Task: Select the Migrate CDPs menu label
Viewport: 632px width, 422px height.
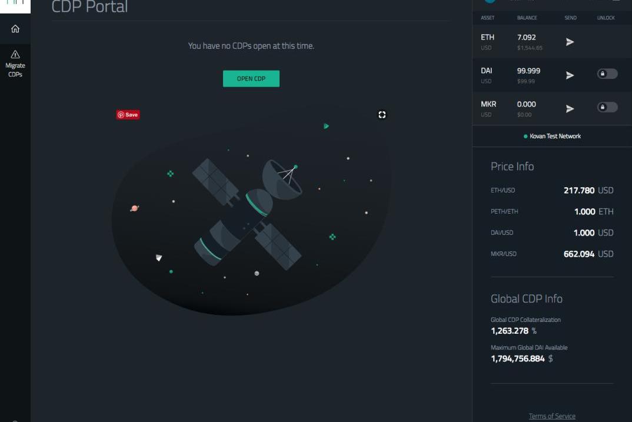Action: pos(15,69)
